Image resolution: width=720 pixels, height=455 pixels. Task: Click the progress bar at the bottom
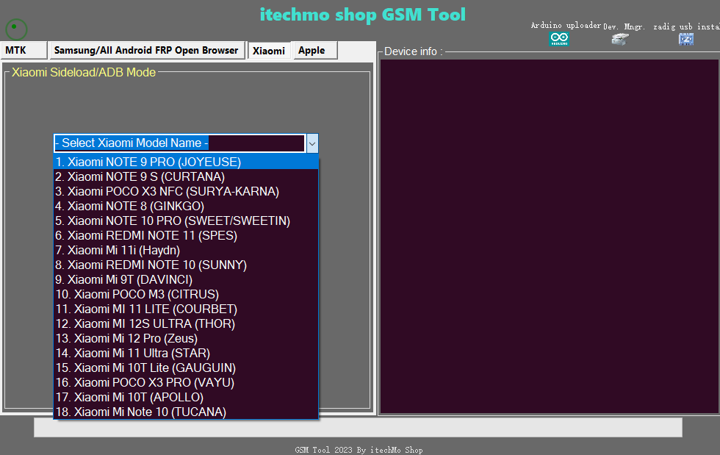[358, 427]
